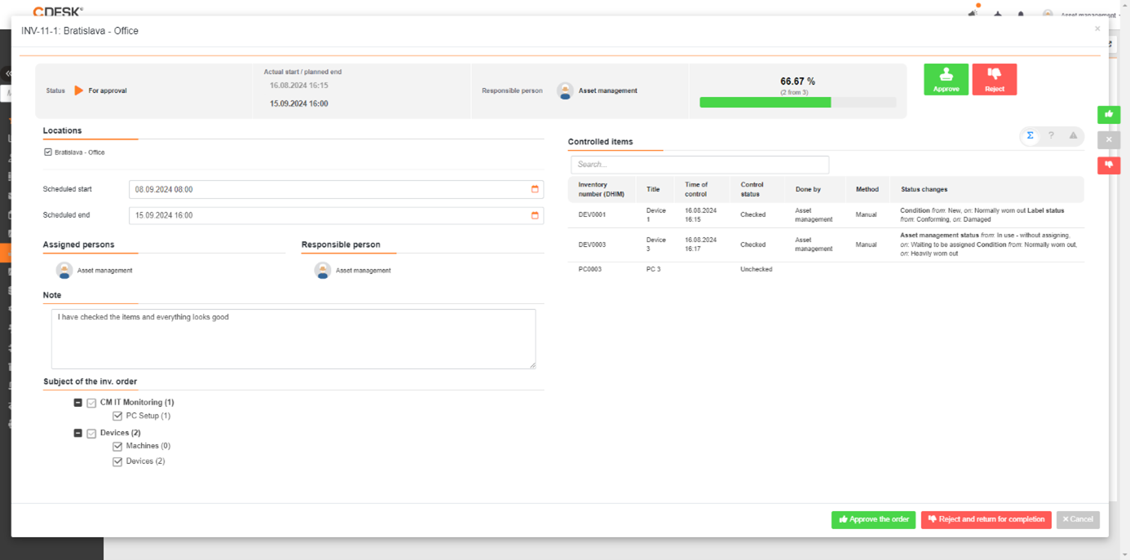The height and width of the screenshot is (560, 1130).
Task: Click the Responsible person avatar in status bar
Action: (x=565, y=90)
